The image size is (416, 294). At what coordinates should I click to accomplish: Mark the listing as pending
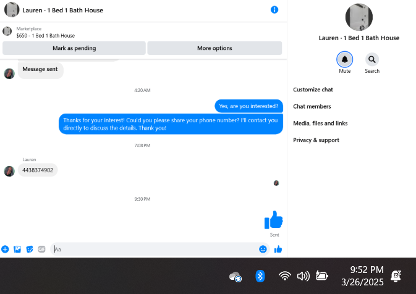click(x=74, y=48)
